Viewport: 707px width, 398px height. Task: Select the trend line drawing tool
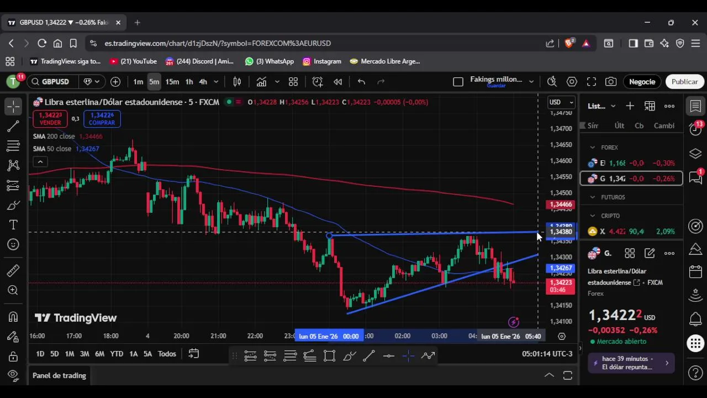click(x=13, y=126)
